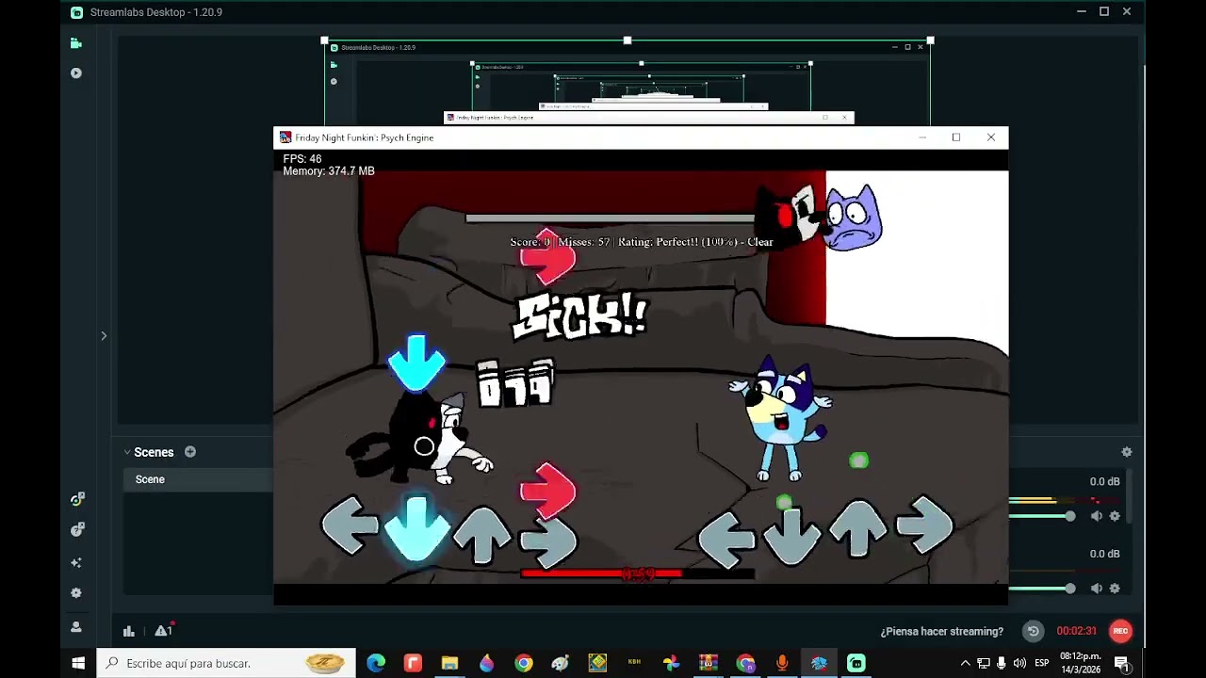Viewport: 1206px width, 678px height.
Task: Click the second 0.0 dB mixer level
Action: tap(1104, 554)
